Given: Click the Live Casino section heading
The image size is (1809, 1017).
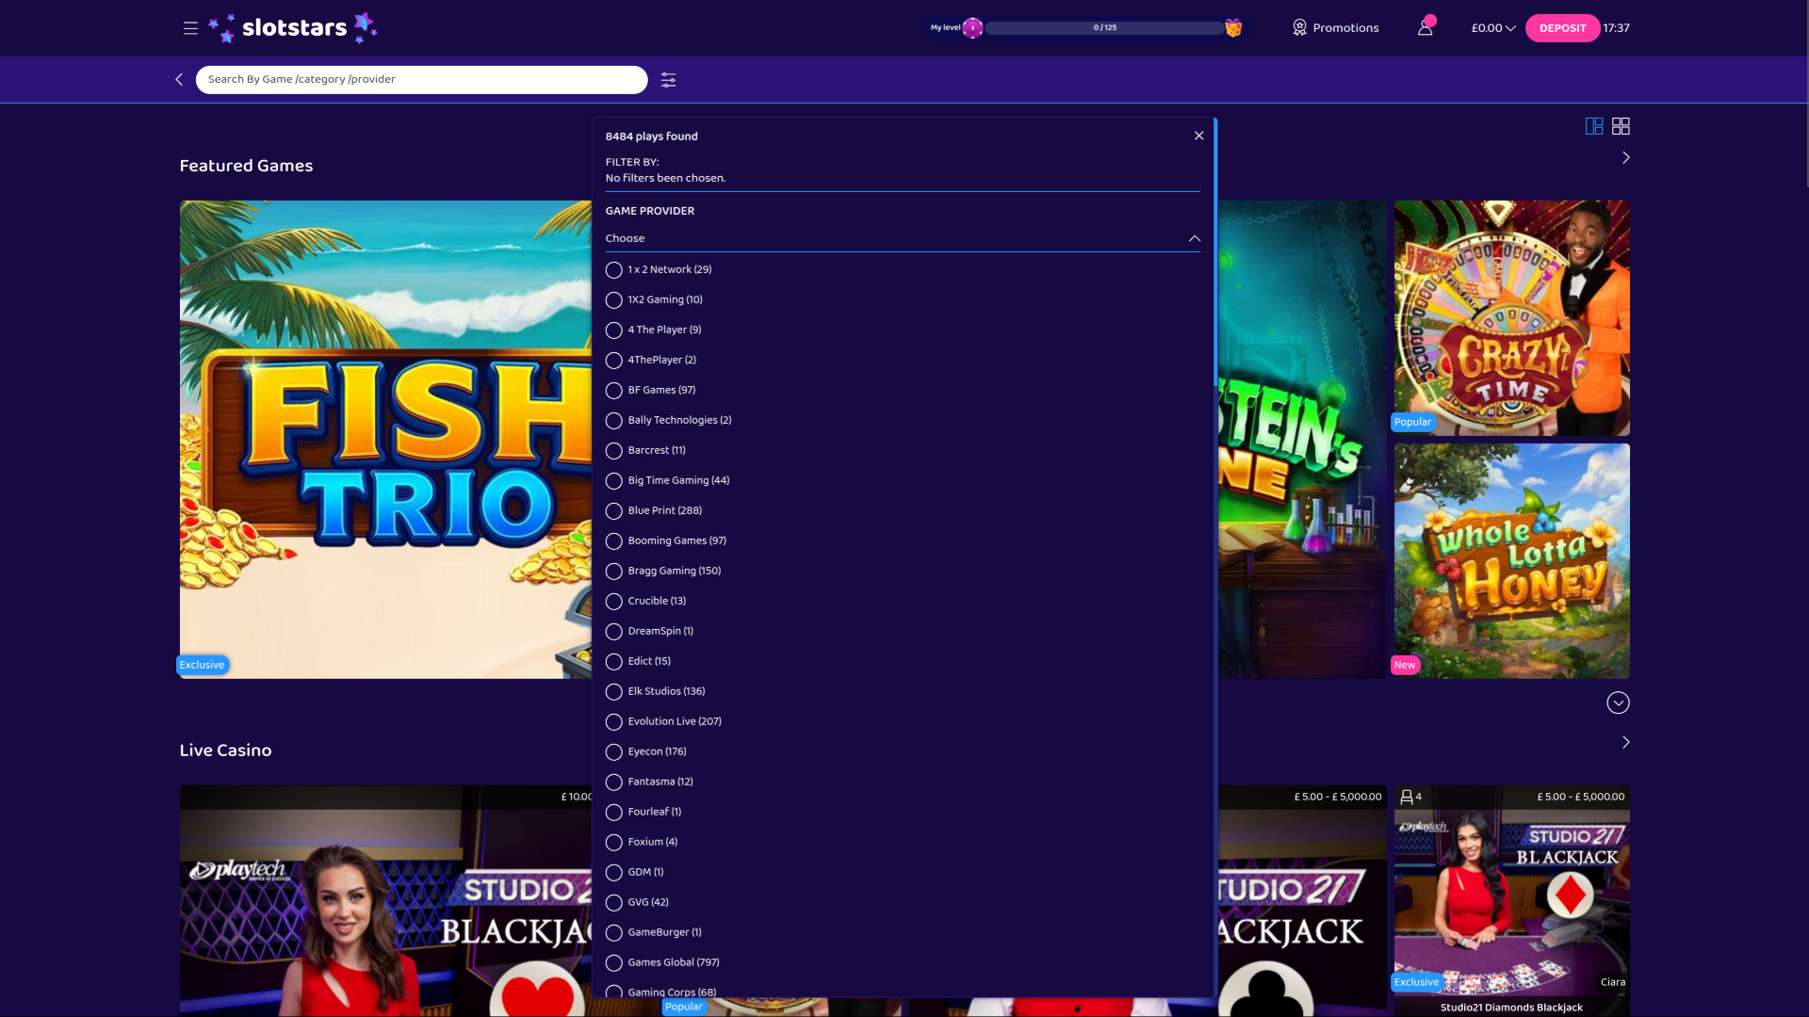Looking at the screenshot, I should coord(225,751).
